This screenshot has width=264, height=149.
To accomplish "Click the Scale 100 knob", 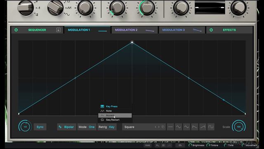I will [x=239, y=127].
